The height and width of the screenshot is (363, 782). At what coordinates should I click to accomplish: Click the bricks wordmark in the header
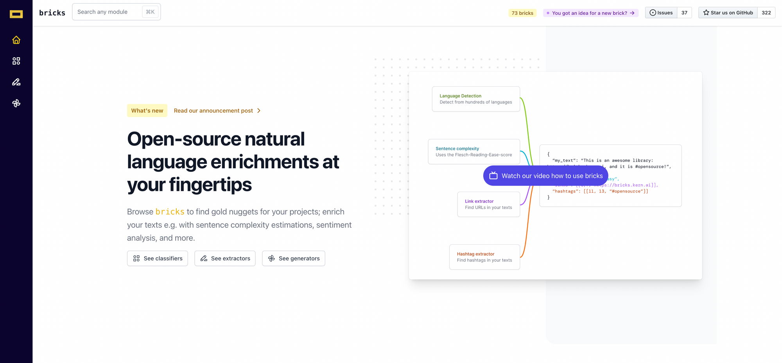[x=52, y=13]
